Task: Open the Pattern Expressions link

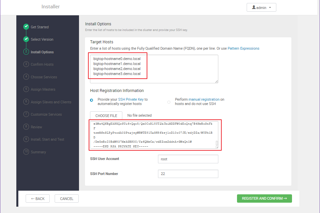Action: tap(243, 48)
